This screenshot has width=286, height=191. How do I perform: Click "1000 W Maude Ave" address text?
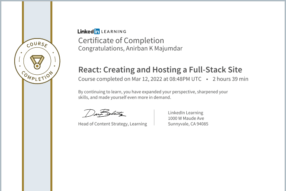coord(186,118)
